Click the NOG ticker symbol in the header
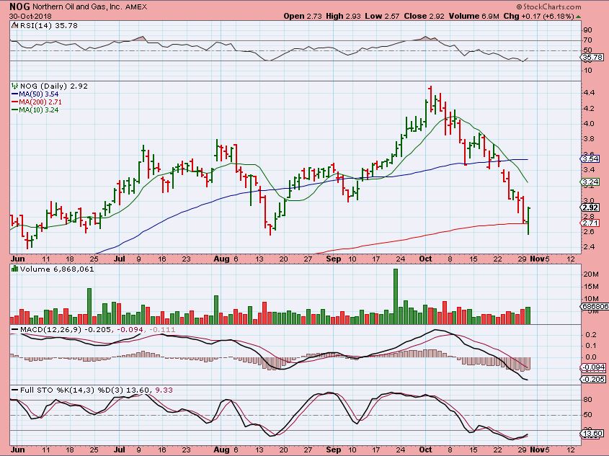The height and width of the screenshot is (456, 609). tap(18, 6)
